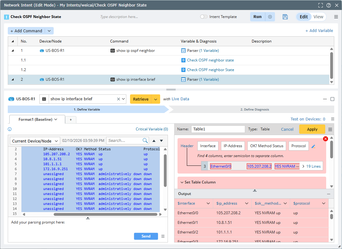Go to the Define Diagnosis step
Screen dimensions: 342x249
254,110
